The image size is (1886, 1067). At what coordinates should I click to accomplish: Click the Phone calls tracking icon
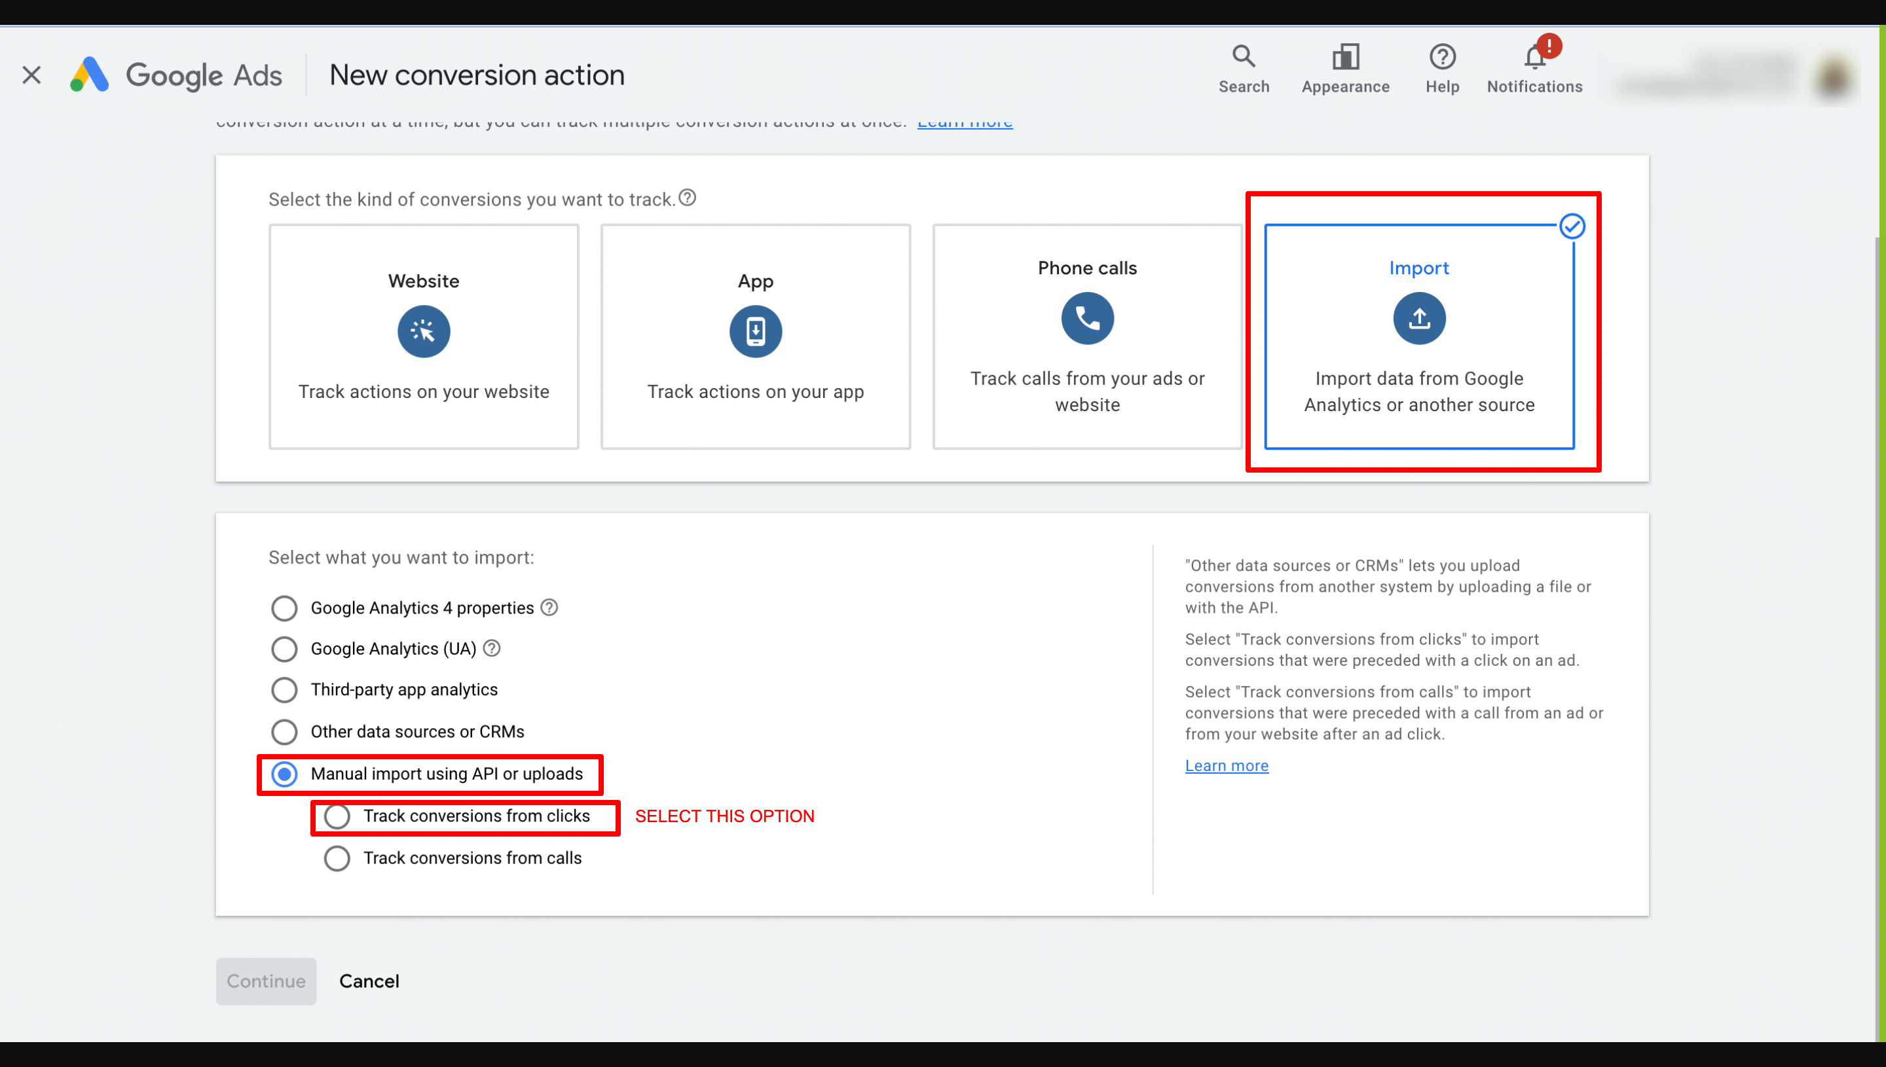click(1086, 318)
